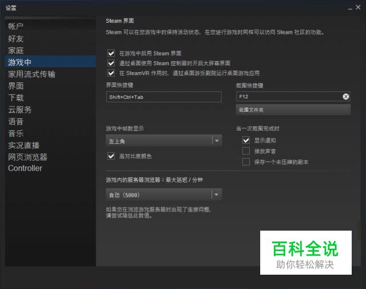Open the 界面 settings section

(50, 86)
